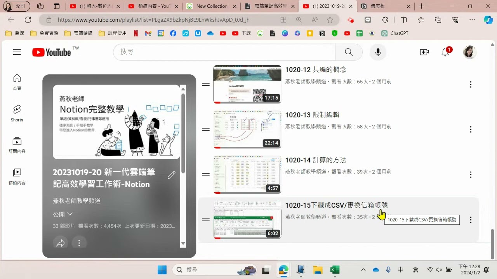This screenshot has width=497, height=279.
Task: Go to Home (首頁) in sidebar
Action: (17, 82)
